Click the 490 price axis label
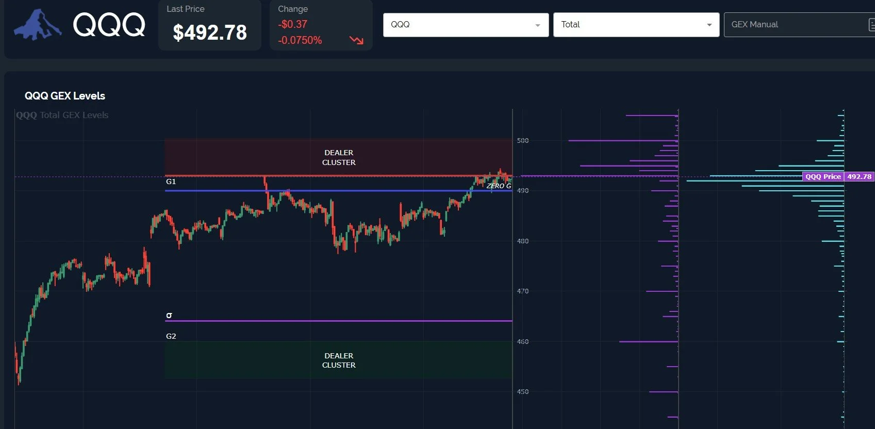This screenshot has width=875, height=429. (x=522, y=191)
